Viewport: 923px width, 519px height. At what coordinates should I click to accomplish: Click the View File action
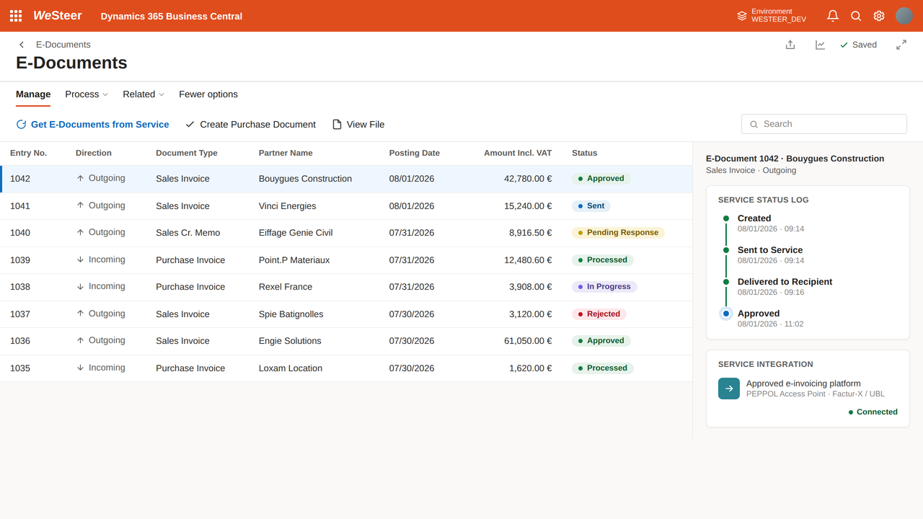pyautogui.click(x=358, y=125)
